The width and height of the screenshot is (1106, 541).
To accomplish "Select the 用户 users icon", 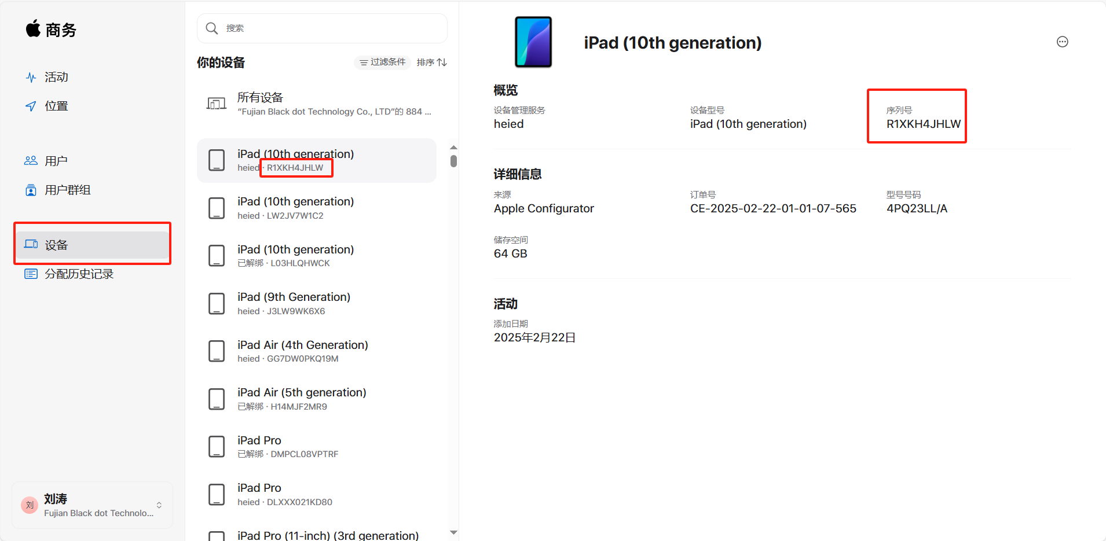I will pos(31,161).
